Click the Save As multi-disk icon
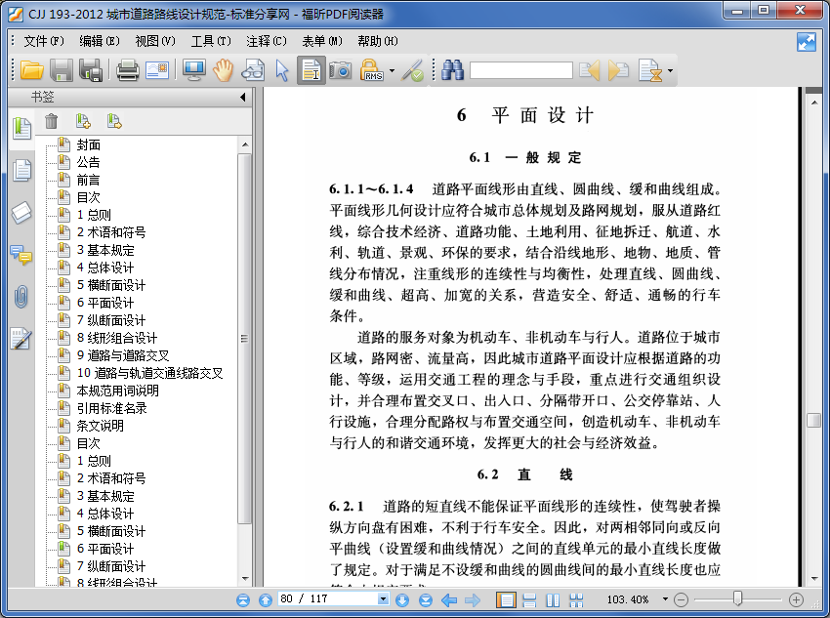 pos(91,70)
